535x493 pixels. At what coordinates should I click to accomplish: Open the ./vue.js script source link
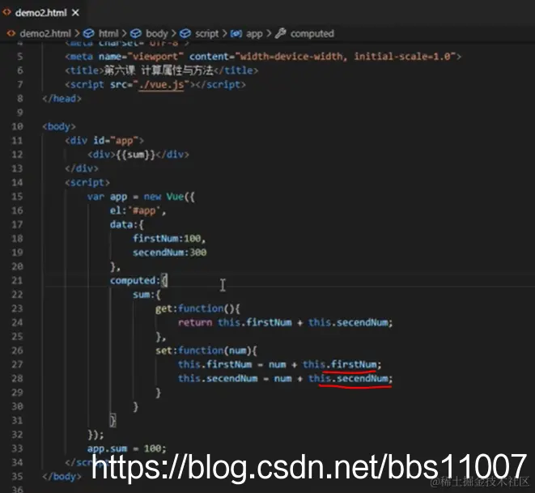pyautogui.click(x=161, y=84)
